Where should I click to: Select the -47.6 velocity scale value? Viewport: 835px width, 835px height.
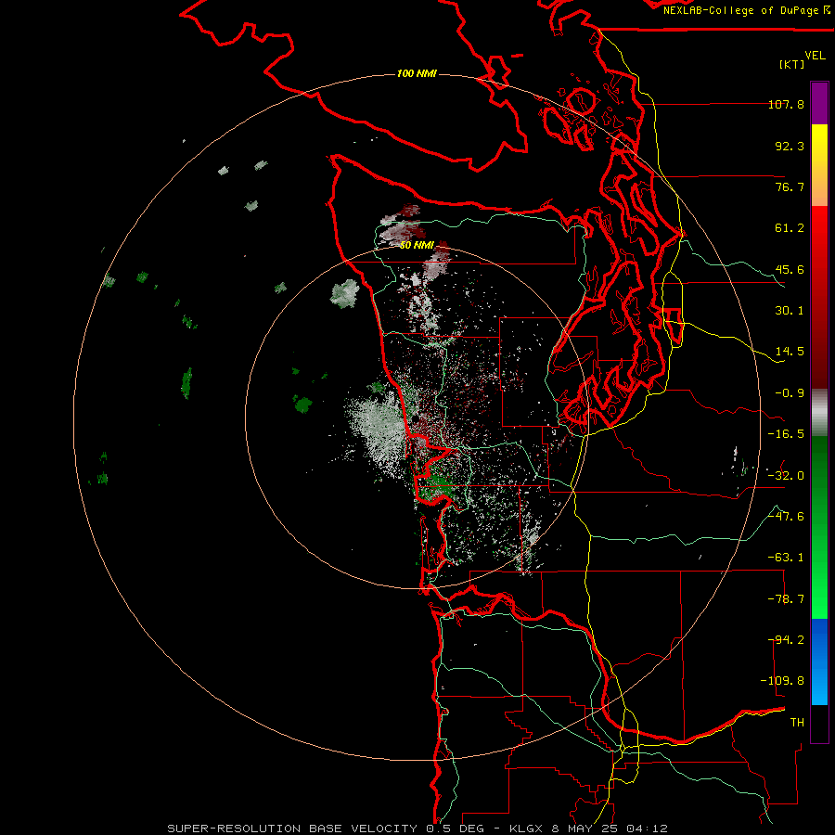pos(786,517)
